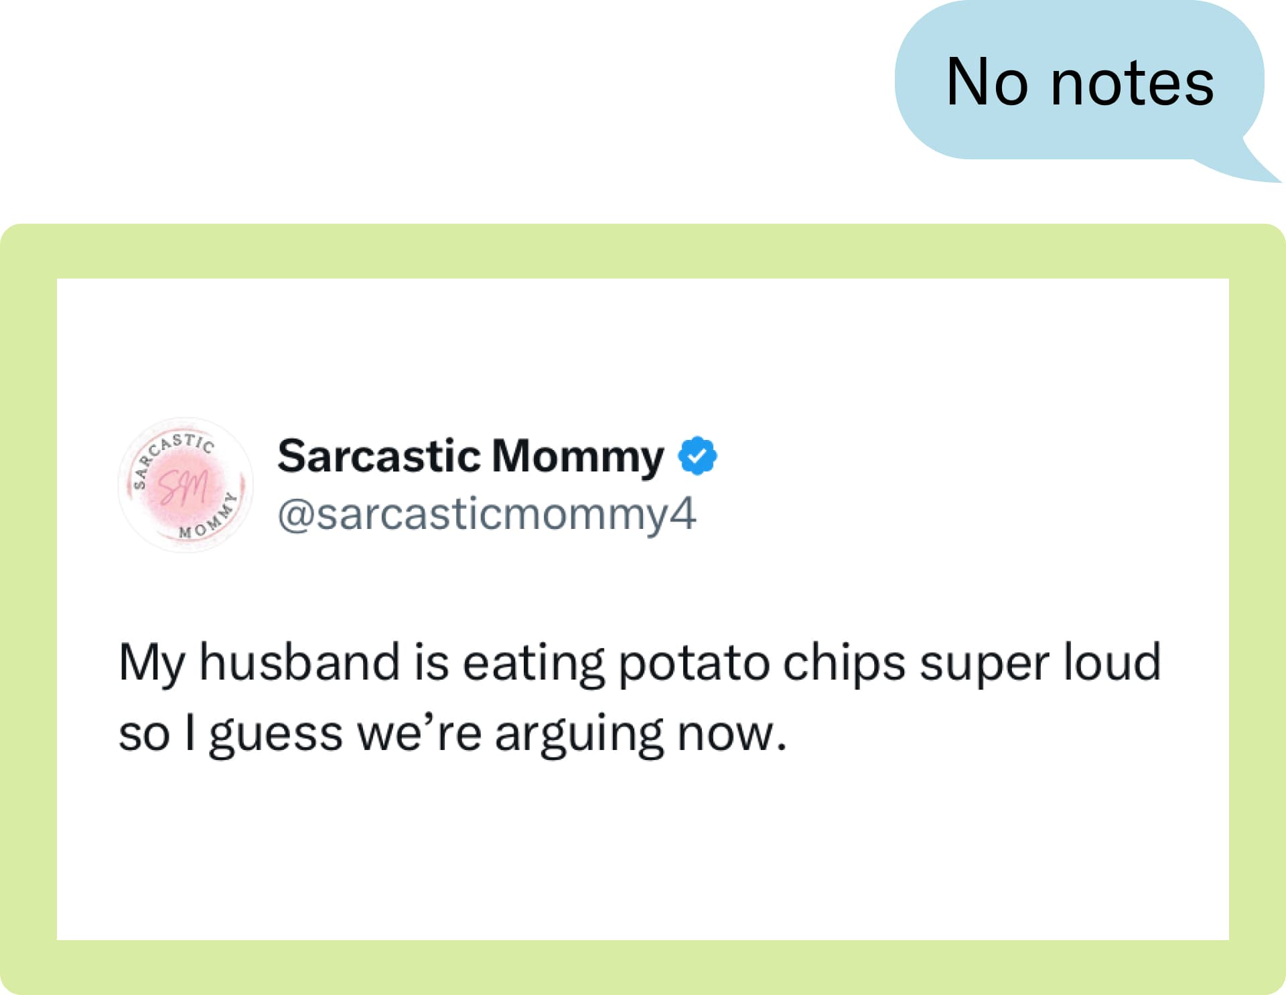
Task: Click the words "potato chips" in the tweet
Action: tap(761, 663)
